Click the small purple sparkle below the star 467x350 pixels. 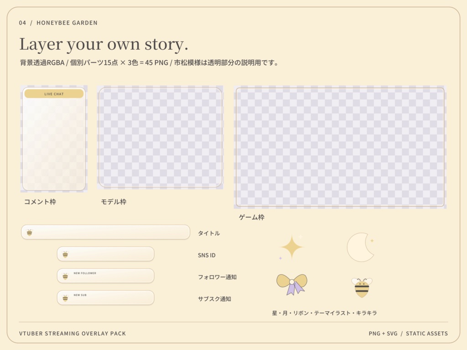280,258
